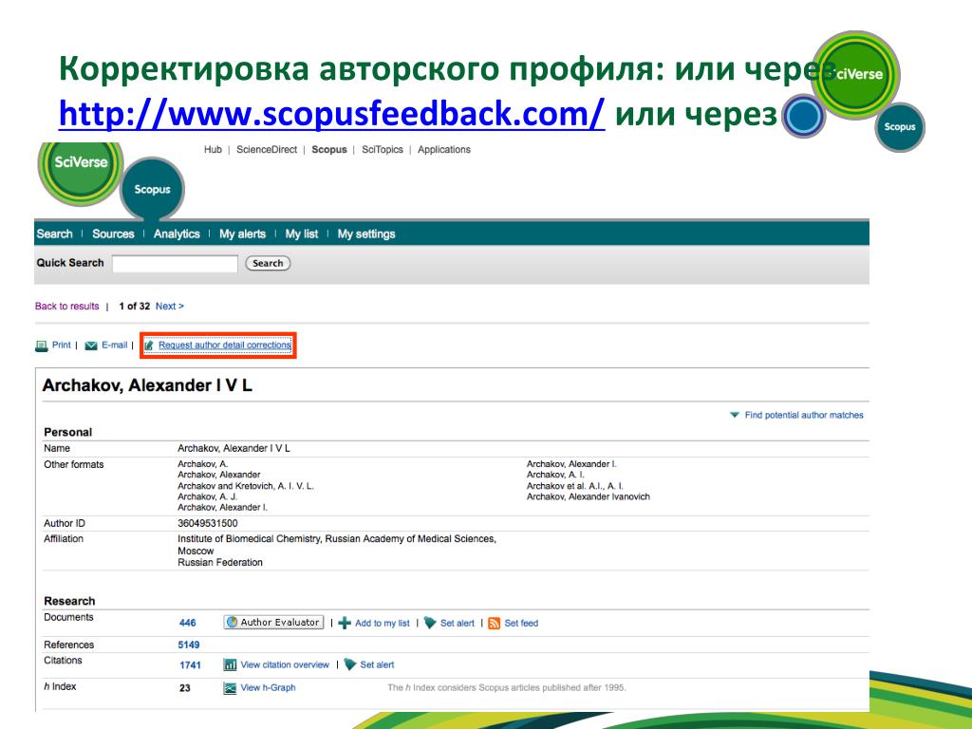972x729 pixels.
Task: Click the orange RSS Set feed icon
Action: pos(494,623)
